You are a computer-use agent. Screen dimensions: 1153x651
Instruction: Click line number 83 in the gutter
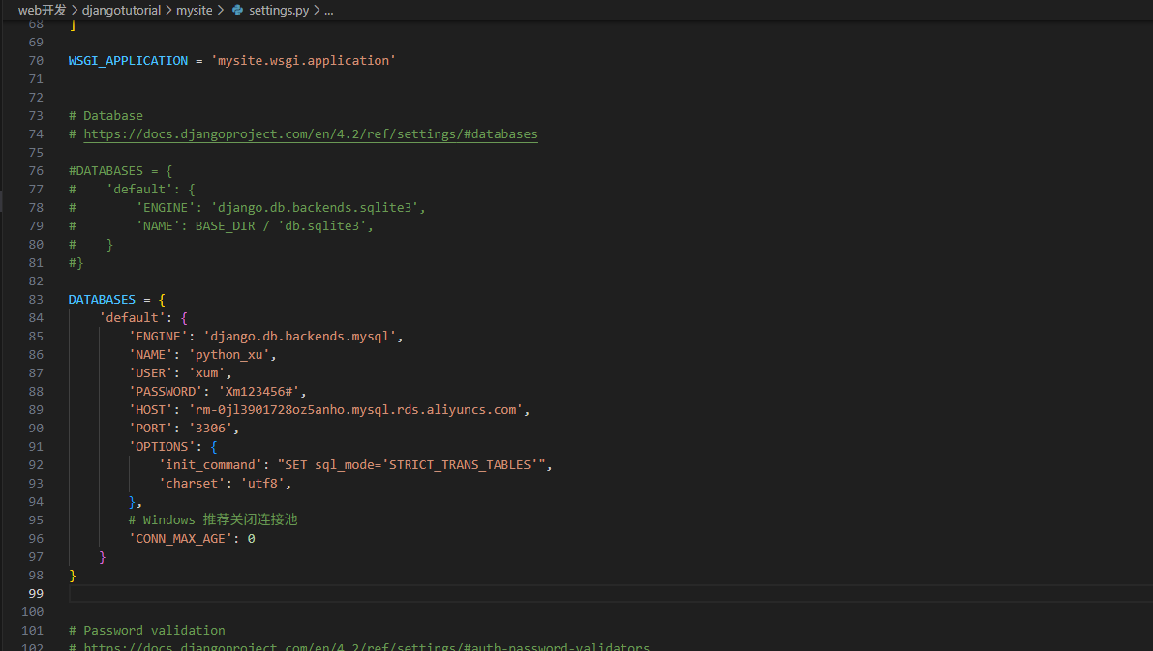[x=36, y=300]
